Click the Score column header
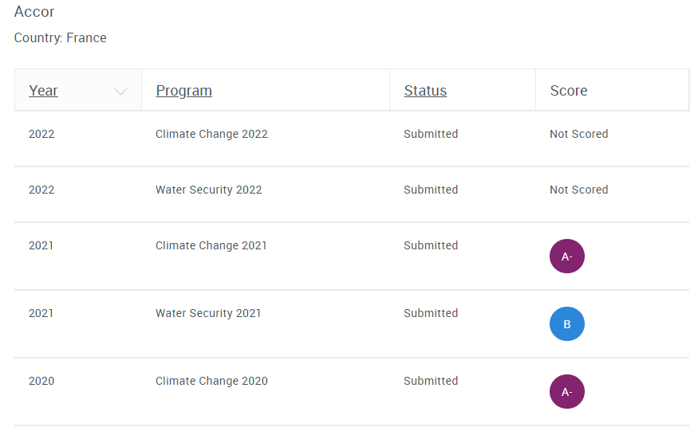The width and height of the screenshot is (694, 427). [x=569, y=91]
